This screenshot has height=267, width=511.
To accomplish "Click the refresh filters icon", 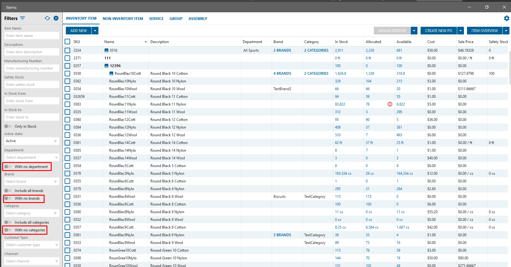I will pyautogui.click(x=47, y=18).
